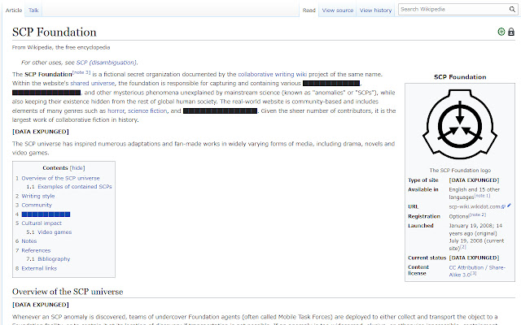The height and width of the screenshot is (325, 521).
Task: Open the SCP Foundation logo image
Action: tap(460, 124)
